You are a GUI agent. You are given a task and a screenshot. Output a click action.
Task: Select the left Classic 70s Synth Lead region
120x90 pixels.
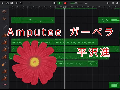33,20
